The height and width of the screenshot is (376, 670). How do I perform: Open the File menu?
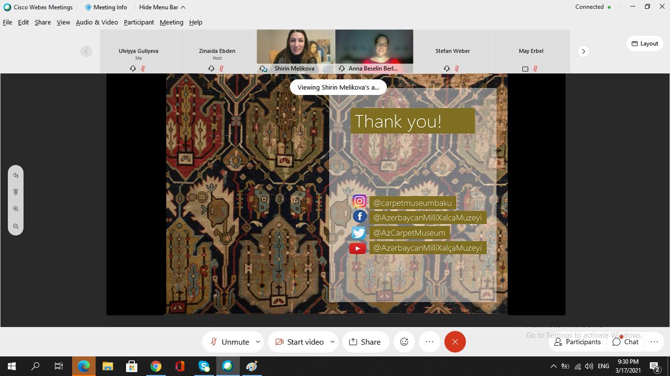(x=7, y=22)
